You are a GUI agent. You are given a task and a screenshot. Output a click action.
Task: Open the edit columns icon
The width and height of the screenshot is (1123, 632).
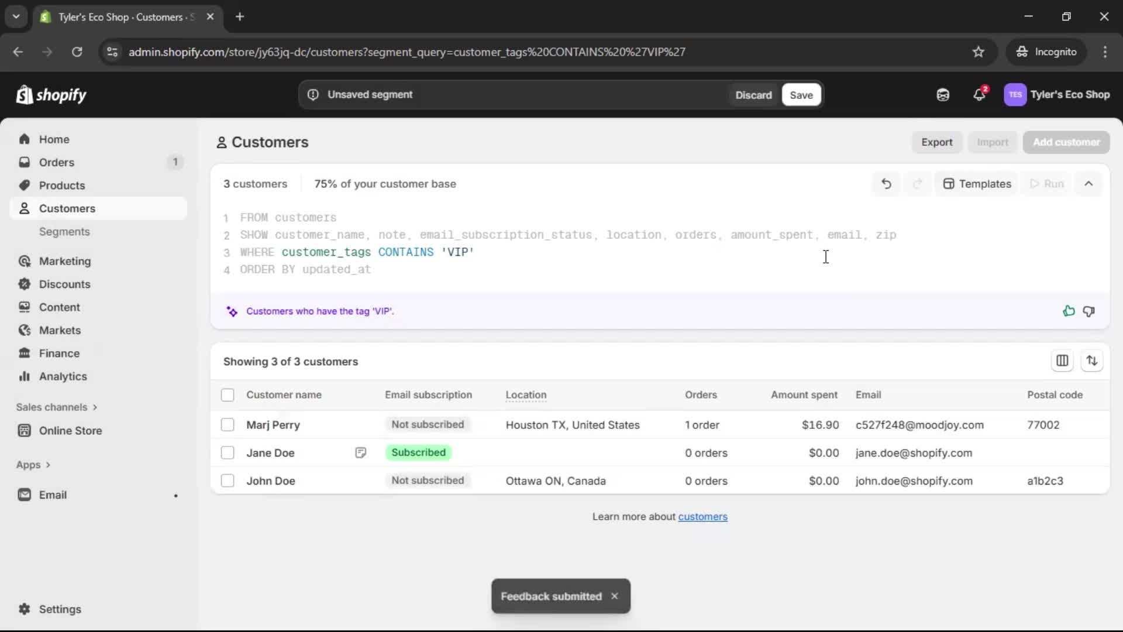click(x=1062, y=361)
